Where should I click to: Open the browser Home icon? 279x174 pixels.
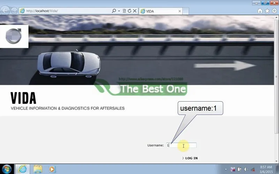click(x=260, y=11)
